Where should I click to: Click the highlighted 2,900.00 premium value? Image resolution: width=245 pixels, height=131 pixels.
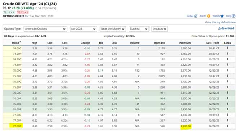click(186, 126)
